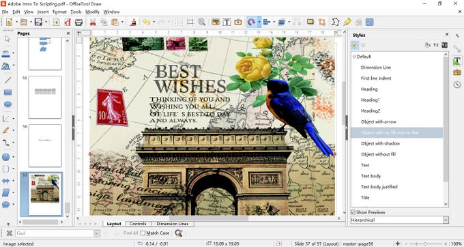Select the Rectangle tool in left toolbar
The height and width of the screenshot is (247, 464).
pyautogui.click(x=8, y=92)
